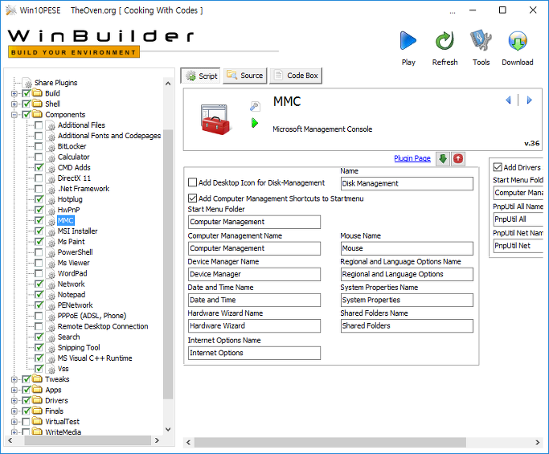Screen dimensions: 549x454
Task: Select the PENetwork tree item
Action: [x=76, y=305]
